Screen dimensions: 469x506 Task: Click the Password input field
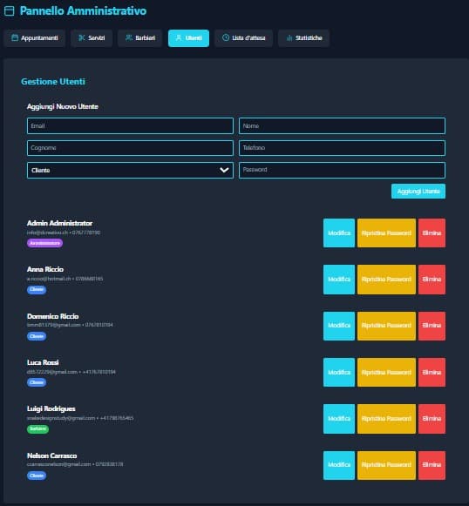[342, 170]
